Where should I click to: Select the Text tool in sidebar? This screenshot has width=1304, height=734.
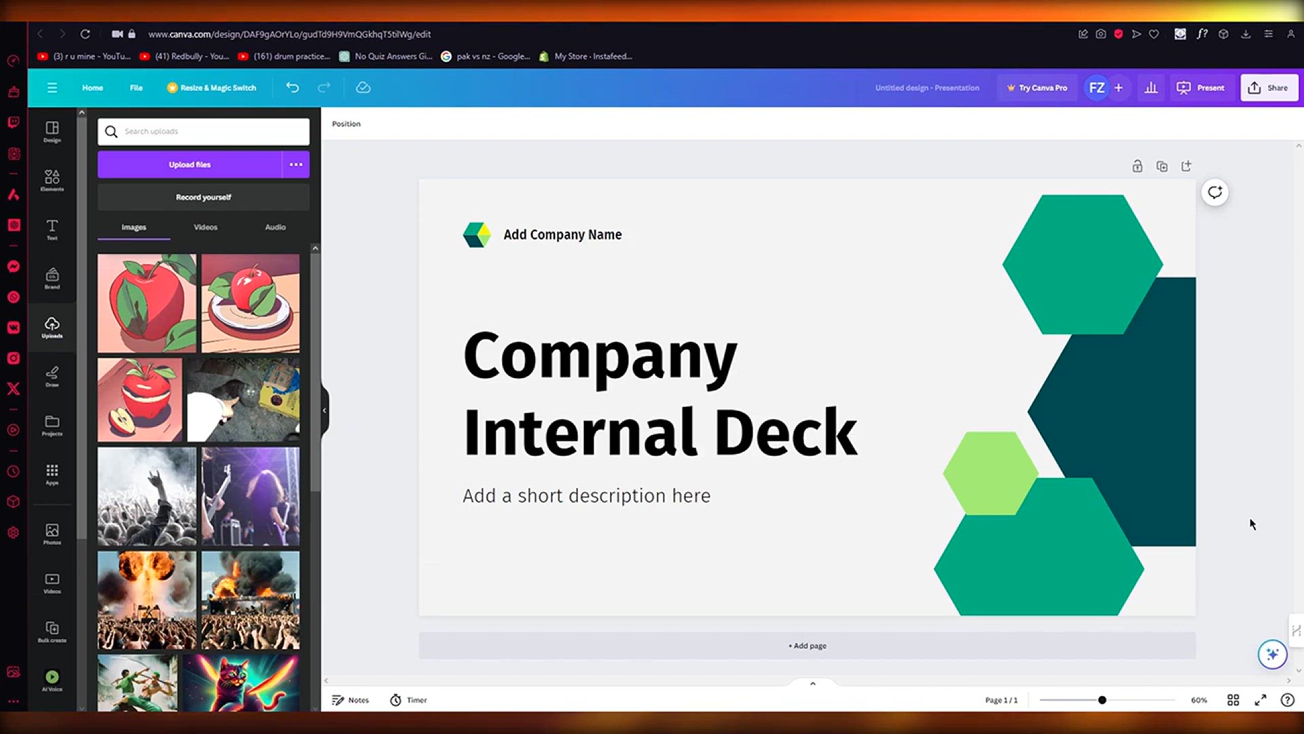click(x=52, y=230)
